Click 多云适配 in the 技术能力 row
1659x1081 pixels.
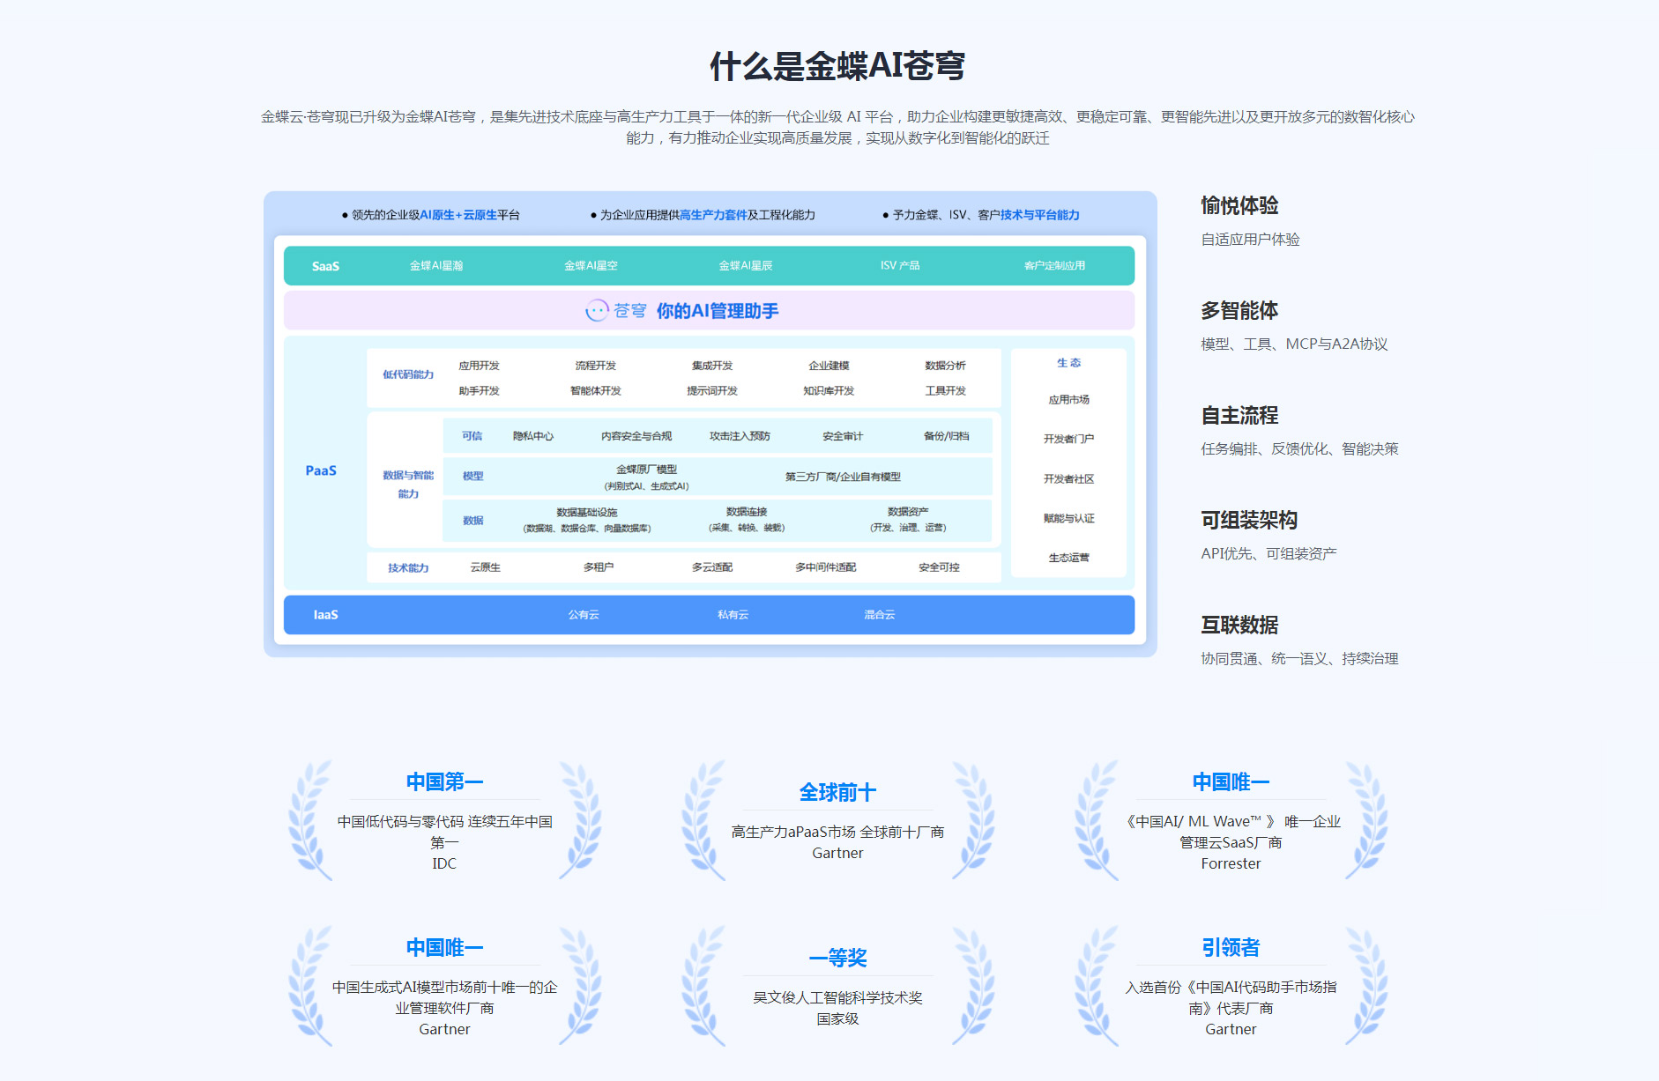pos(712,567)
